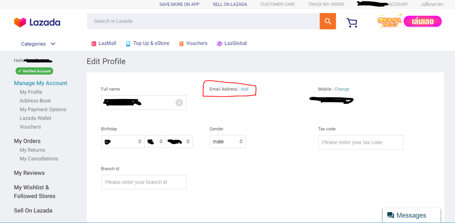Open Lazada Wallet in sidebar
Image resolution: width=455 pixels, height=223 pixels.
35,118
